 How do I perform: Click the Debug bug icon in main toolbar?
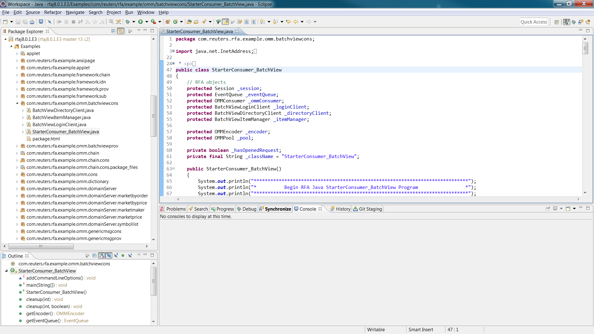127,22
